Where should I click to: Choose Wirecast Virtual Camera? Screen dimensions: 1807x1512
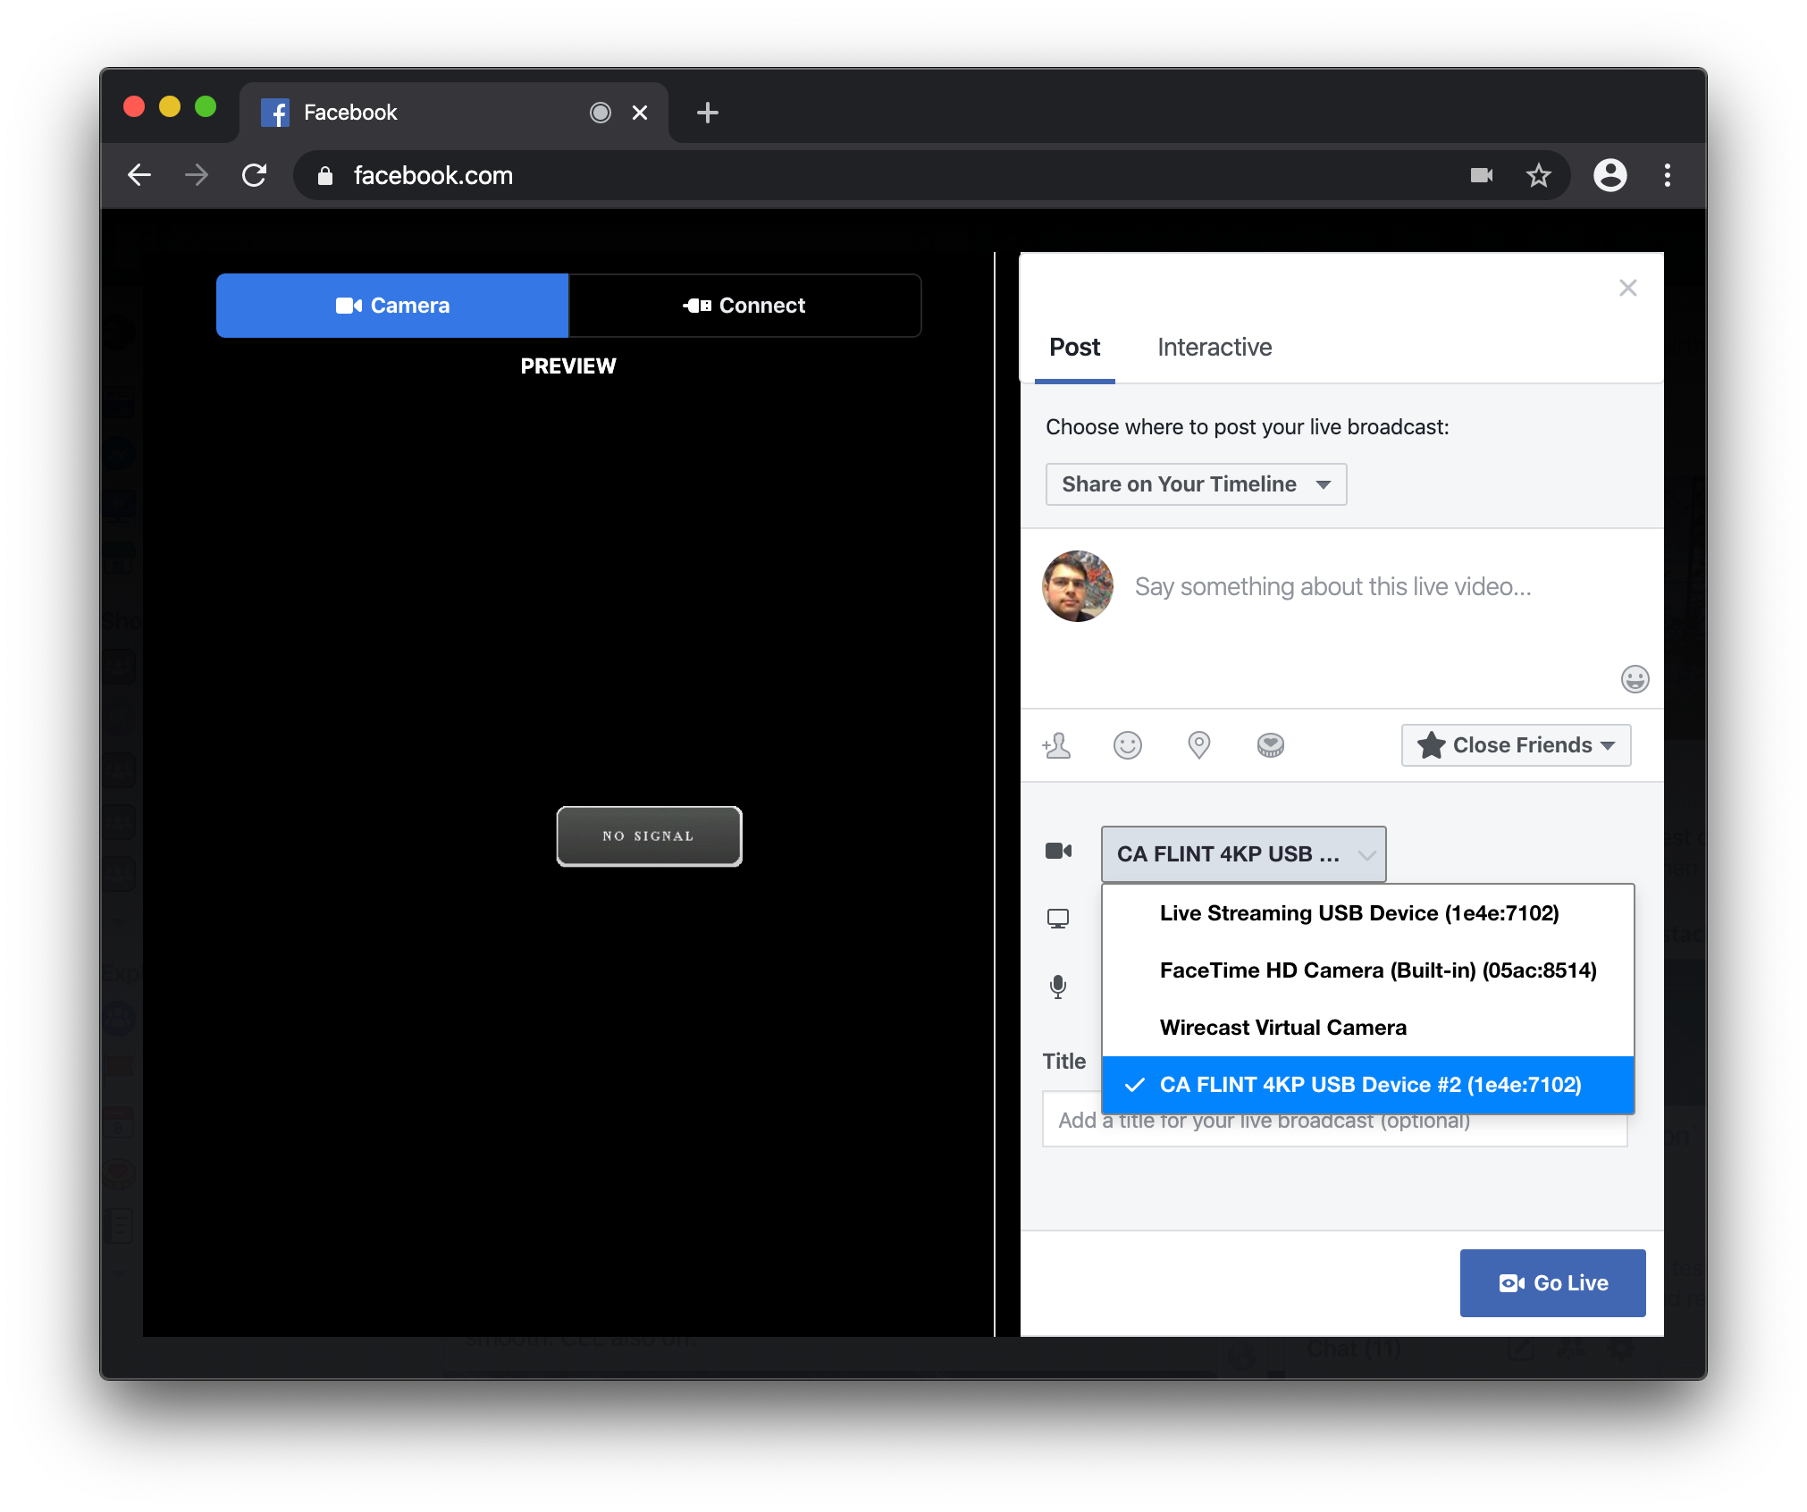coord(1368,1028)
